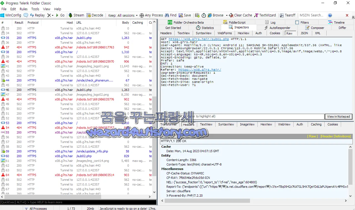Click the View in Notepad button
Viewport: 355px width, 210px height.
click(x=339, y=117)
